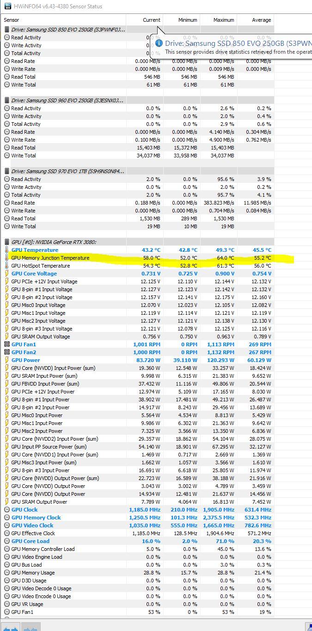The image size is (312, 631).
Task: Click the Average column header
Action: point(255,20)
